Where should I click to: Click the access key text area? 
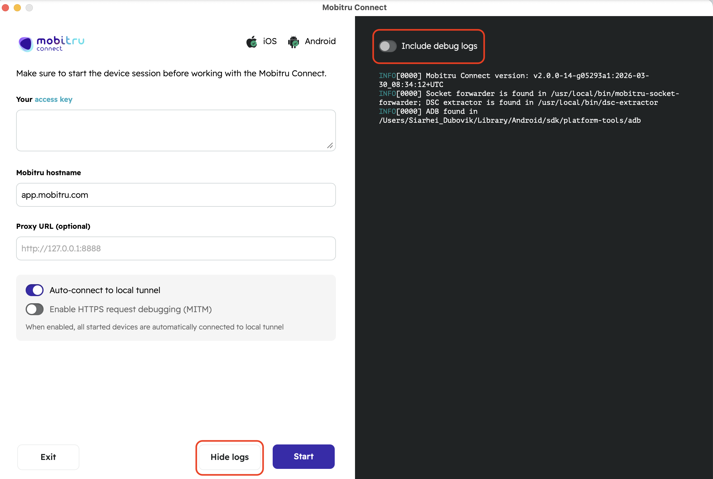pyautogui.click(x=176, y=130)
